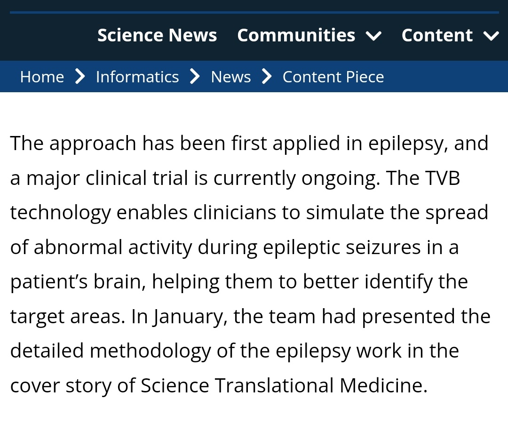Click the article paragraph's opening words "The approach"
The width and height of the screenshot is (508, 439).
coord(73,143)
